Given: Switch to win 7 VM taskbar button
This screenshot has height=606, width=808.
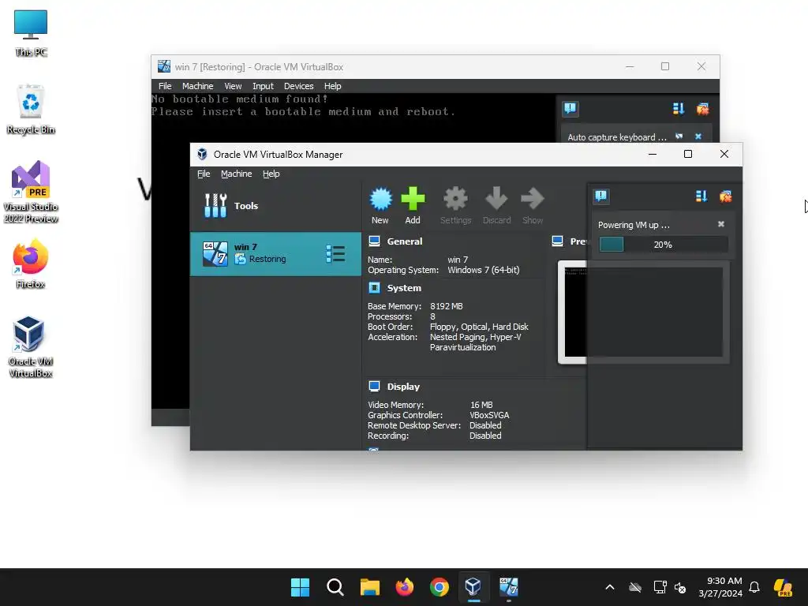Looking at the screenshot, I should 509,587.
